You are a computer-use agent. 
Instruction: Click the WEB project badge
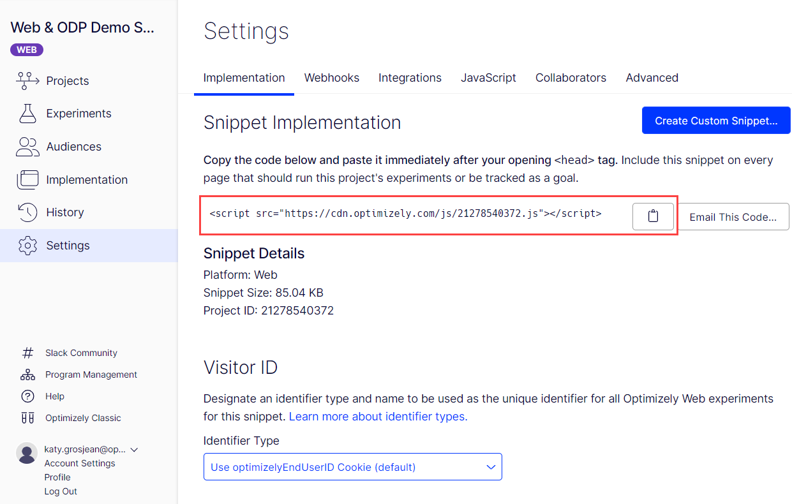[27, 50]
